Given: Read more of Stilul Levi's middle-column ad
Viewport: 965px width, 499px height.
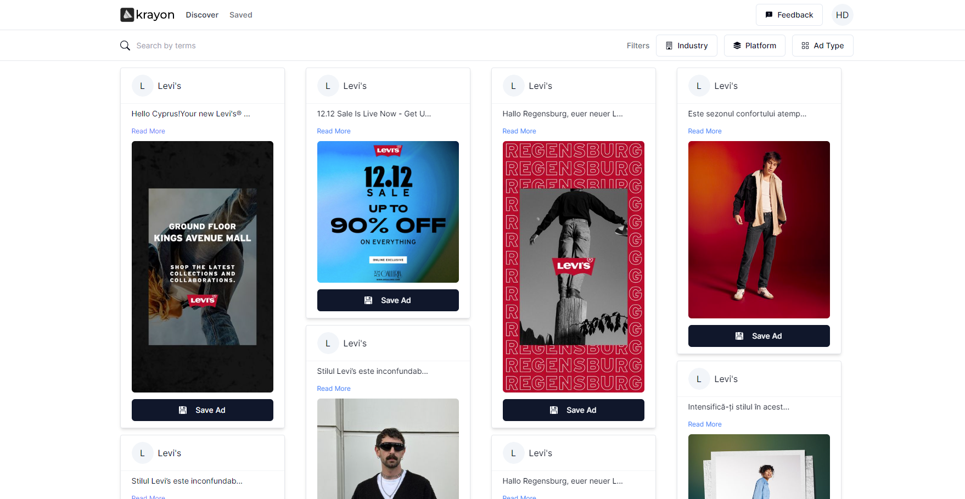Looking at the screenshot, I should click(x=334, y=389).
